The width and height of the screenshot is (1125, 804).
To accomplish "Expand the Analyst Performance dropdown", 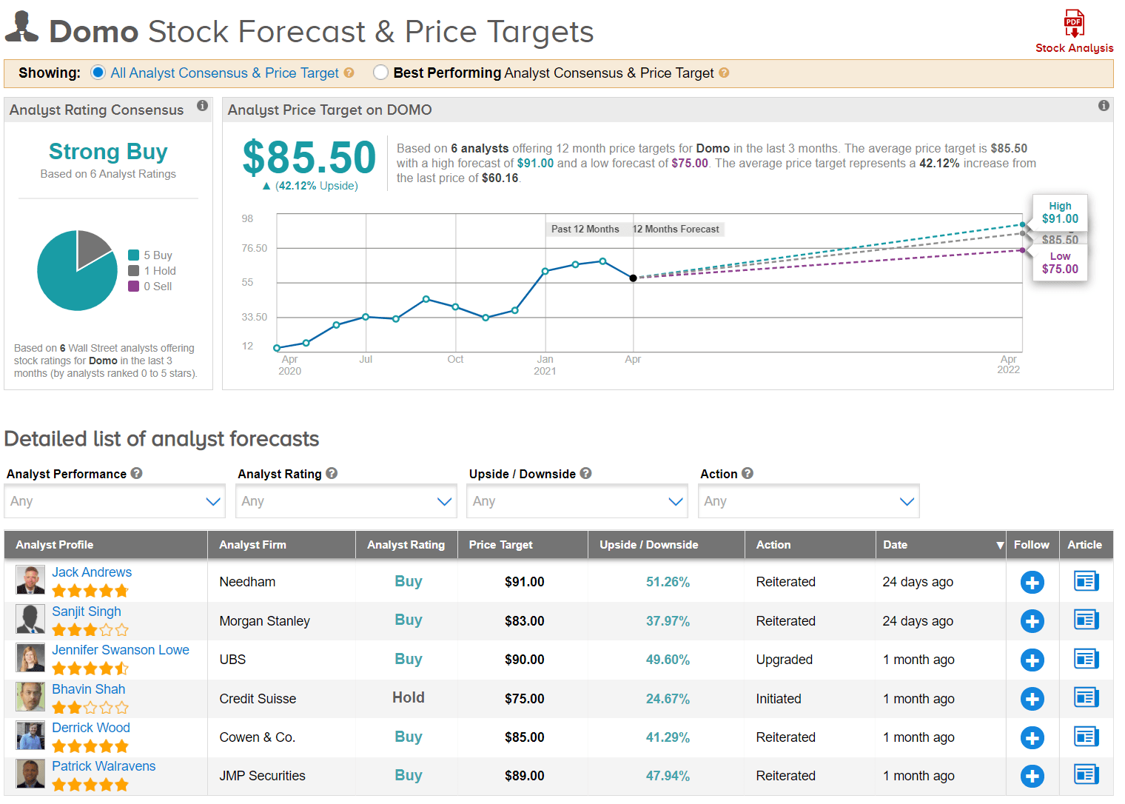I will 115,501.
